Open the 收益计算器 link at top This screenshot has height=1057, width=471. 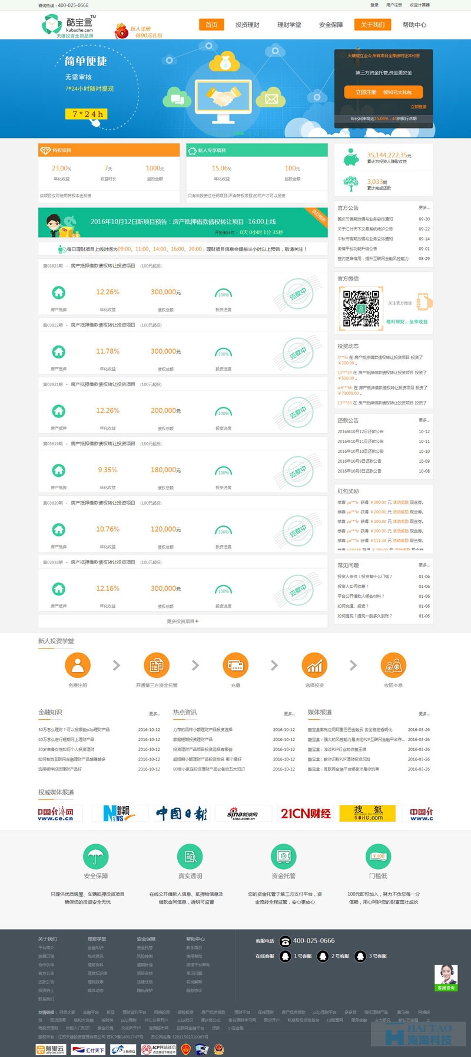pos(420,5)
